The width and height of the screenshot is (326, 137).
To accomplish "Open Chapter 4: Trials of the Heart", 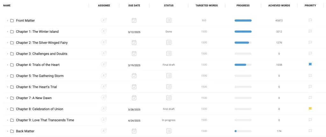I will pyautogui.click(x=38, y=65).
